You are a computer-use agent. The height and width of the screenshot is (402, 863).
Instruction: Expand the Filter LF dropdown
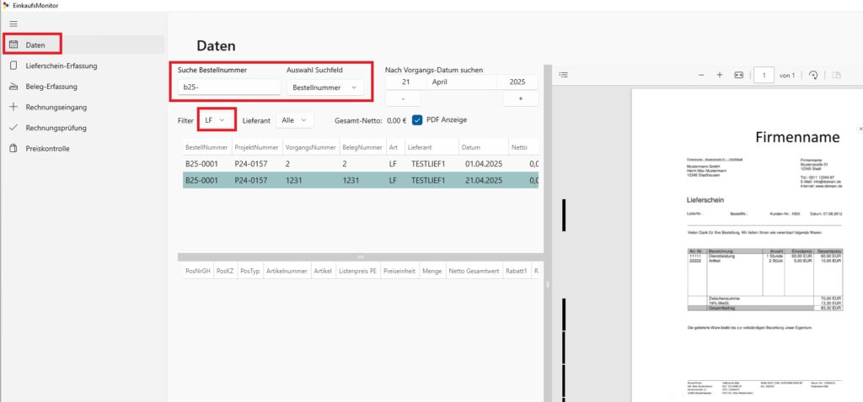click(216, 120)
